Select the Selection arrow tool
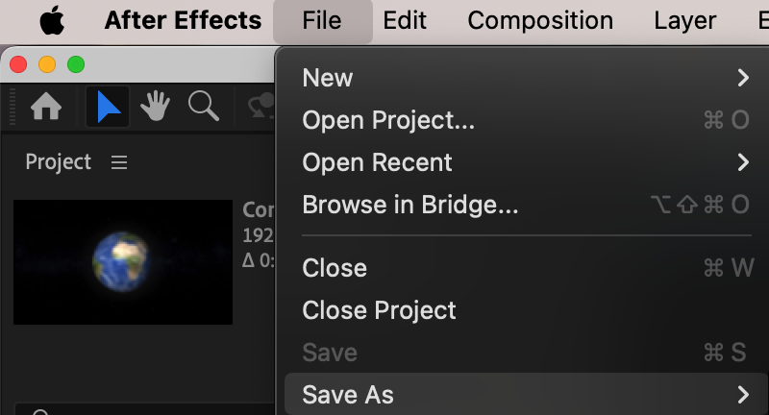 click(x=108, y=107)
